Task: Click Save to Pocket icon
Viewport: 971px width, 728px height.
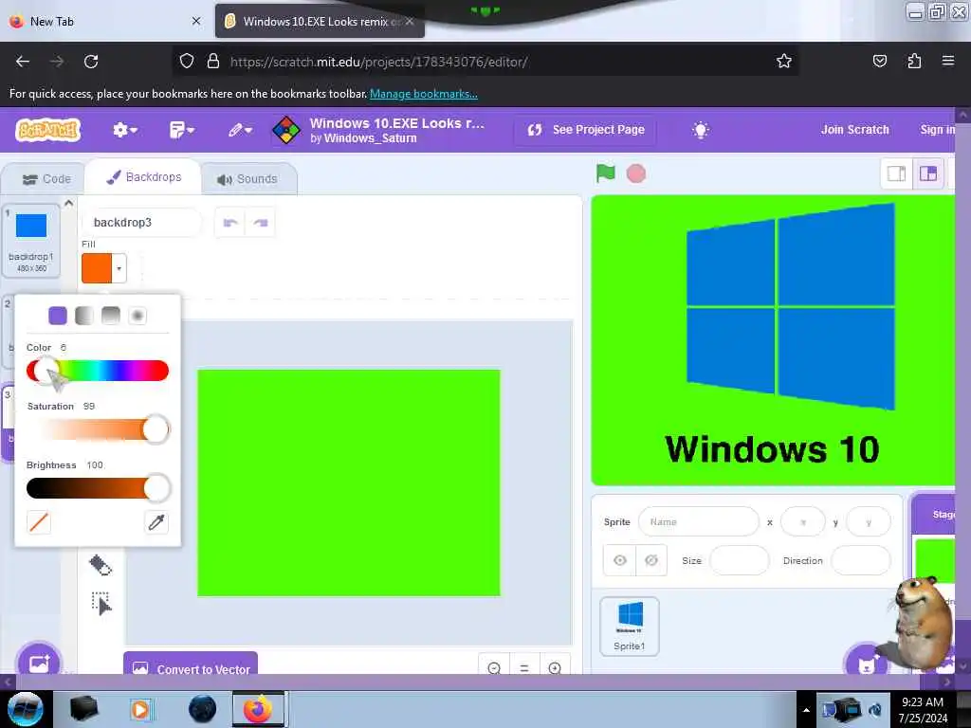Action: point(880,62)
